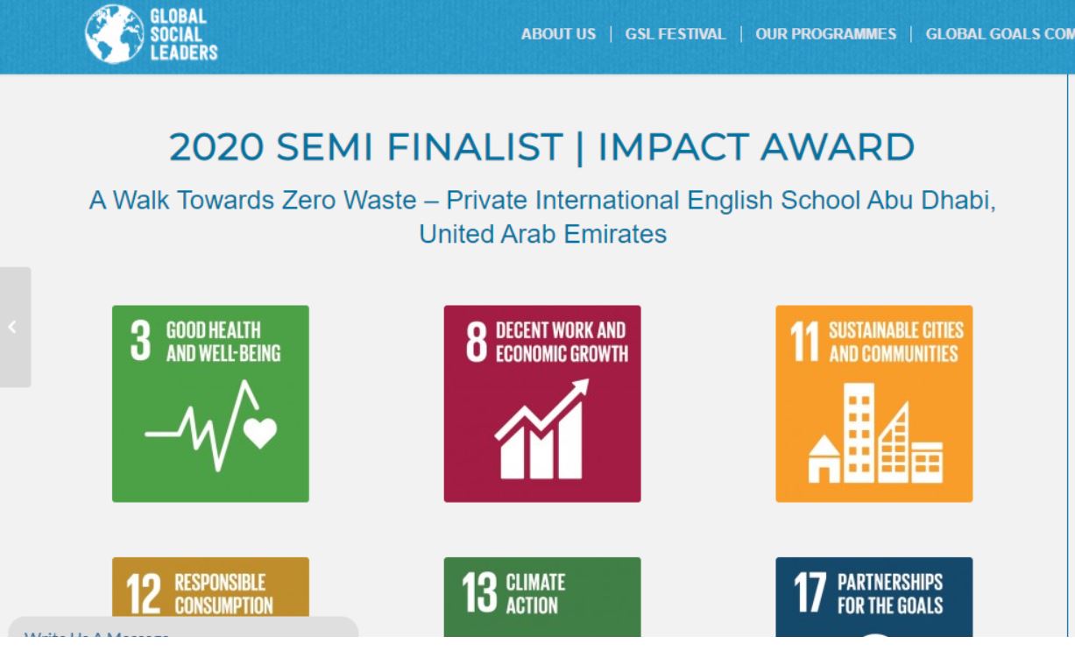1075x665 pixels.
Task: Open the GSL FESTIVAL menu
Action: [675, 34]
